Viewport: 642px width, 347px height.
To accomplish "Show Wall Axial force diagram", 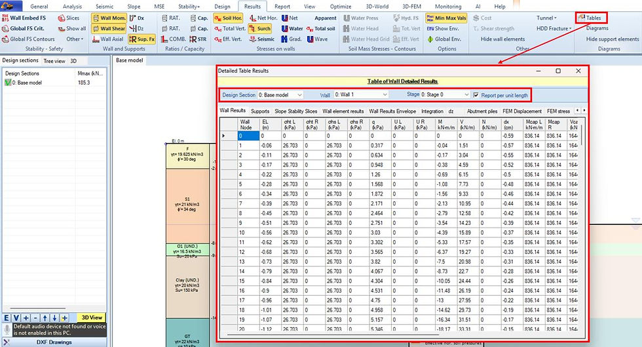I will coord(108,39).
